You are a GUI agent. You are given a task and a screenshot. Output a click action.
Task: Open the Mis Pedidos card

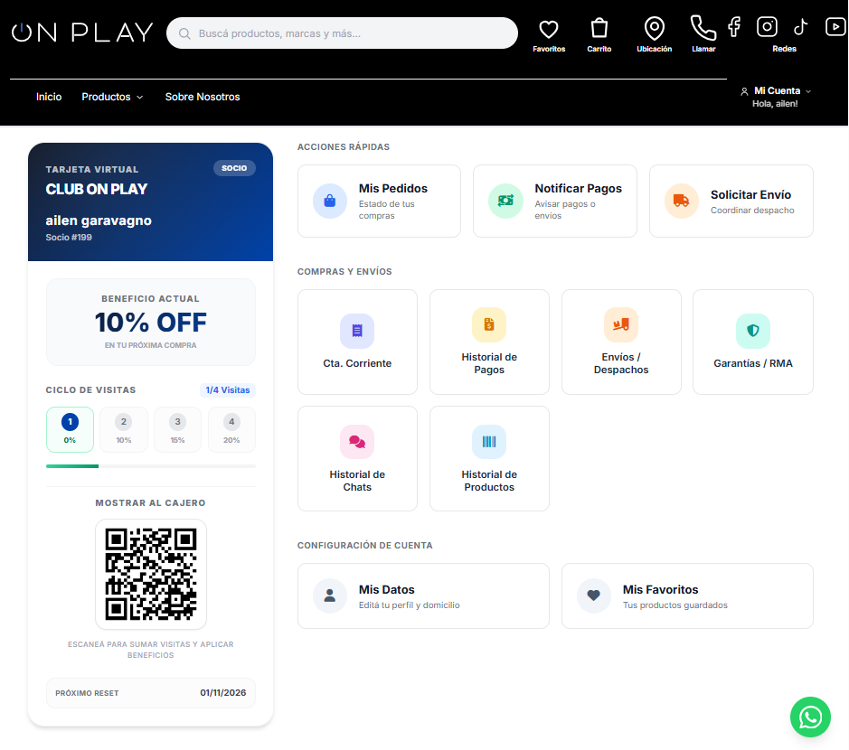[x=379, y=201]
